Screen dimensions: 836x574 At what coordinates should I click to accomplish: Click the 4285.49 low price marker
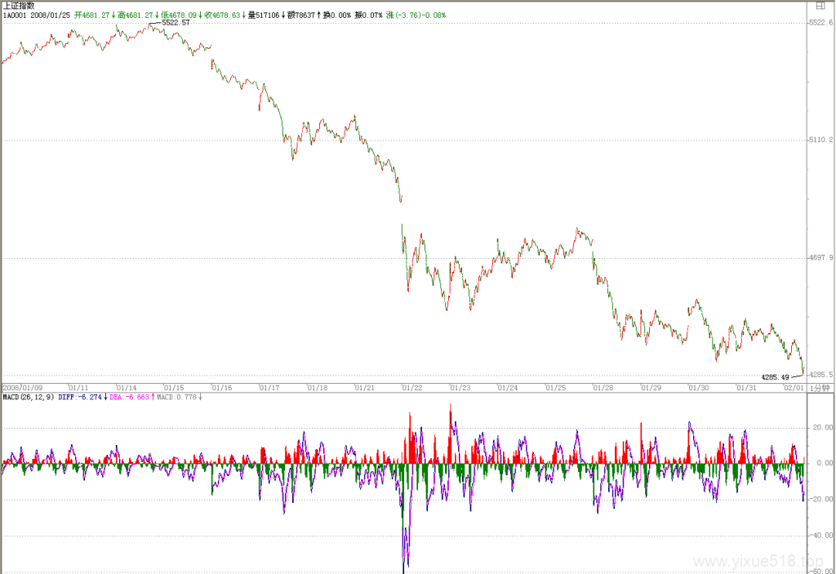776,377
